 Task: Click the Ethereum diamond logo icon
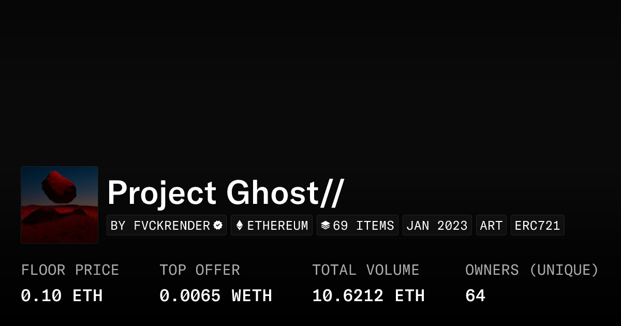tap(240, 225)
